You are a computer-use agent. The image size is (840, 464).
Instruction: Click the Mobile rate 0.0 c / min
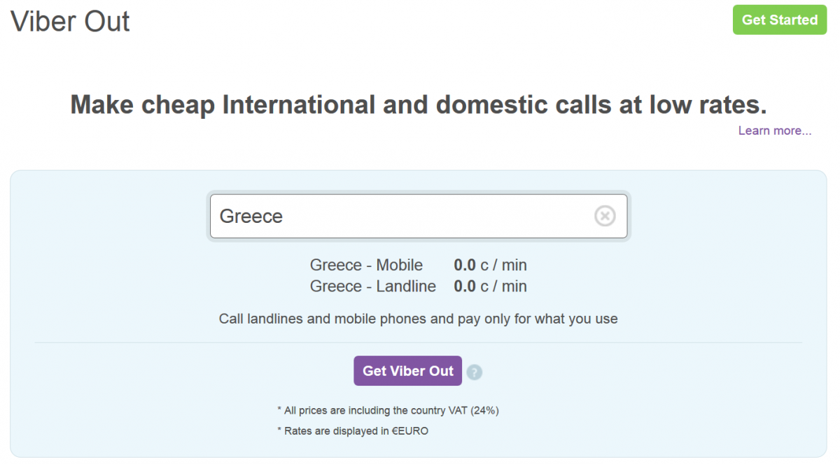[x=490, y=265]
